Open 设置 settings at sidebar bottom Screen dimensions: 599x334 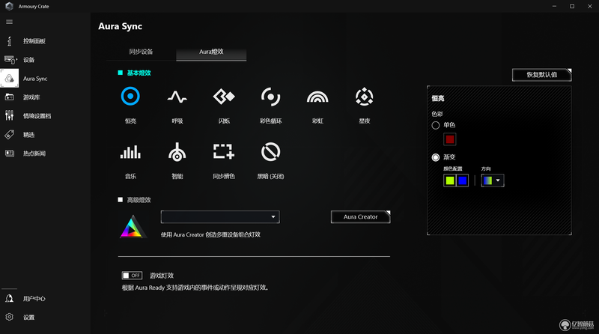45,318
